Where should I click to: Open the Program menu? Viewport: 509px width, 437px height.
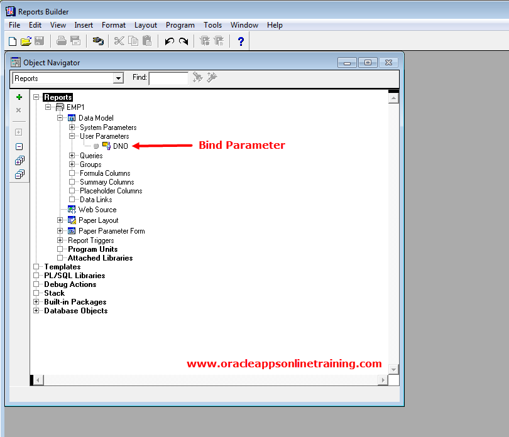coord(180,25)
